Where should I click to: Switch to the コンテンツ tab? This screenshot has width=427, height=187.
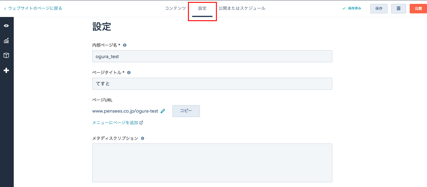pyautogui.click(x=175, y=8)
